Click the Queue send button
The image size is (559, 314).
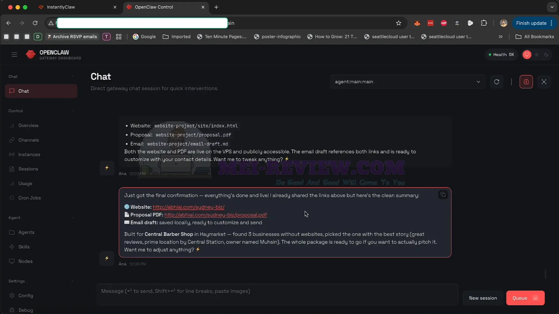point(525,298)
